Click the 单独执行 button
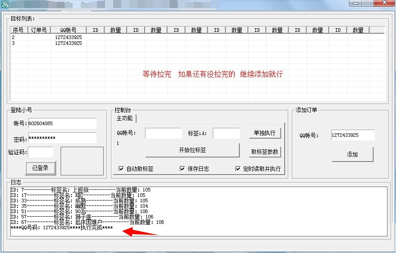 pyautogui.click(x=265, y=133)
